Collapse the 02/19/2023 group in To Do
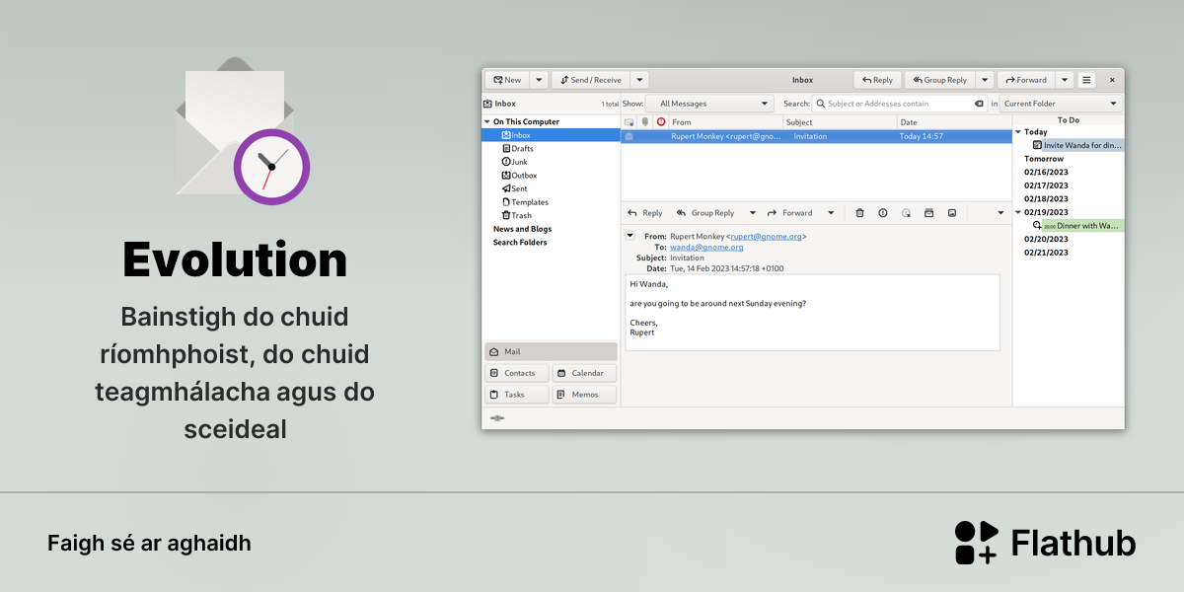This screenshot has height=592, width=1184. coord(1018,212)
